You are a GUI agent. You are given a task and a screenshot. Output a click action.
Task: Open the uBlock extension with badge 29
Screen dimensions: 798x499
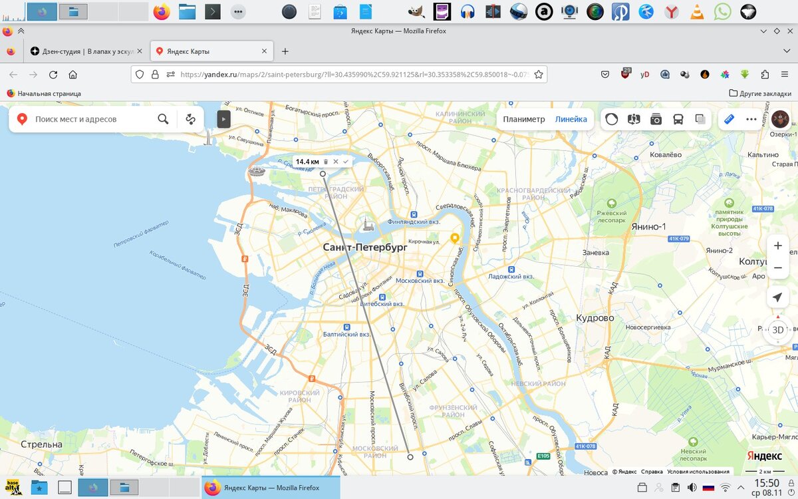pos(626,74)
